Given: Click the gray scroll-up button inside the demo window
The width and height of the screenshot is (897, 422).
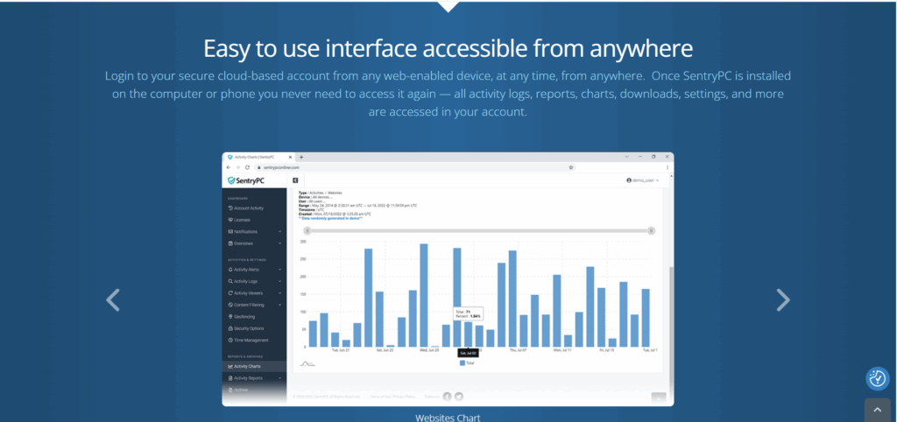Looking at the screenshot, I should pyautogui.click(x=659, y=398).
